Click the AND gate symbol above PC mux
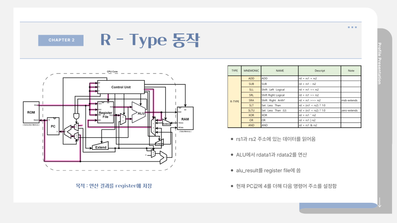Image resolution: width=397 pixels, height=223 pixels. click(x=76, y=116)
